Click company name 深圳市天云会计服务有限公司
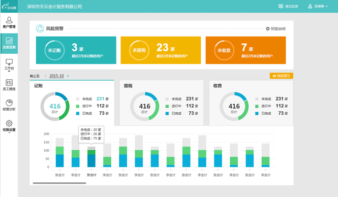Image resolution: width=338 pixels, height=197 pixels. (x=54, y=7)
